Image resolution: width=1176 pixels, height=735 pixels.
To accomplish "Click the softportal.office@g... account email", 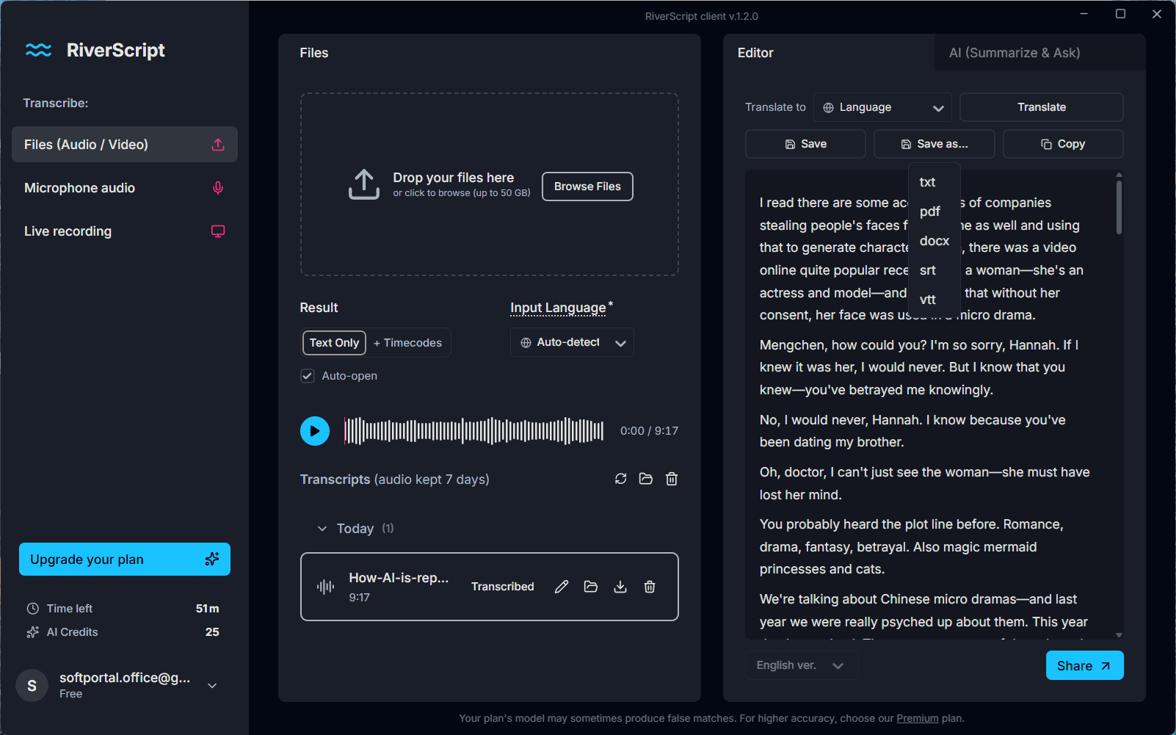I will click(125, 678).
